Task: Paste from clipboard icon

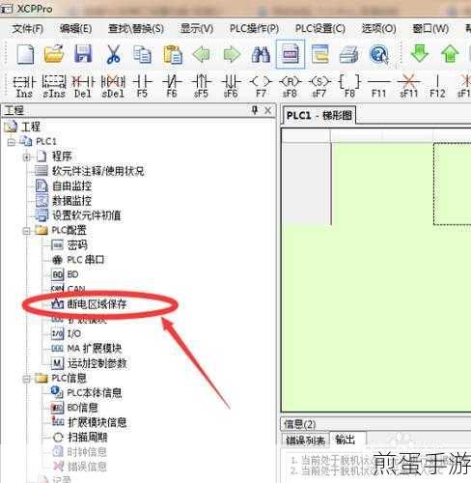Action: tap(173, 54)
